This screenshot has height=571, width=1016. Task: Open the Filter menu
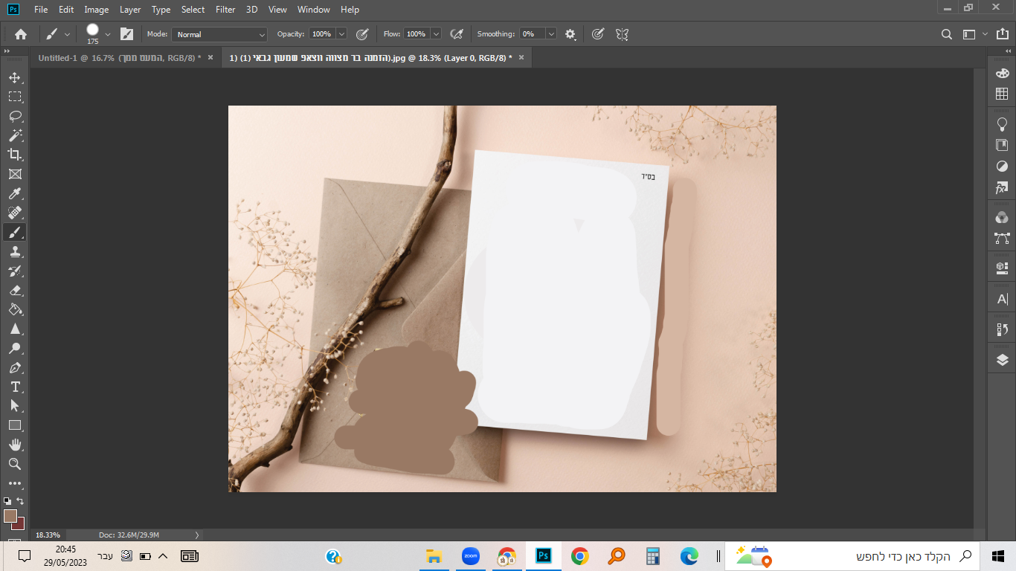tap(225, 10)
